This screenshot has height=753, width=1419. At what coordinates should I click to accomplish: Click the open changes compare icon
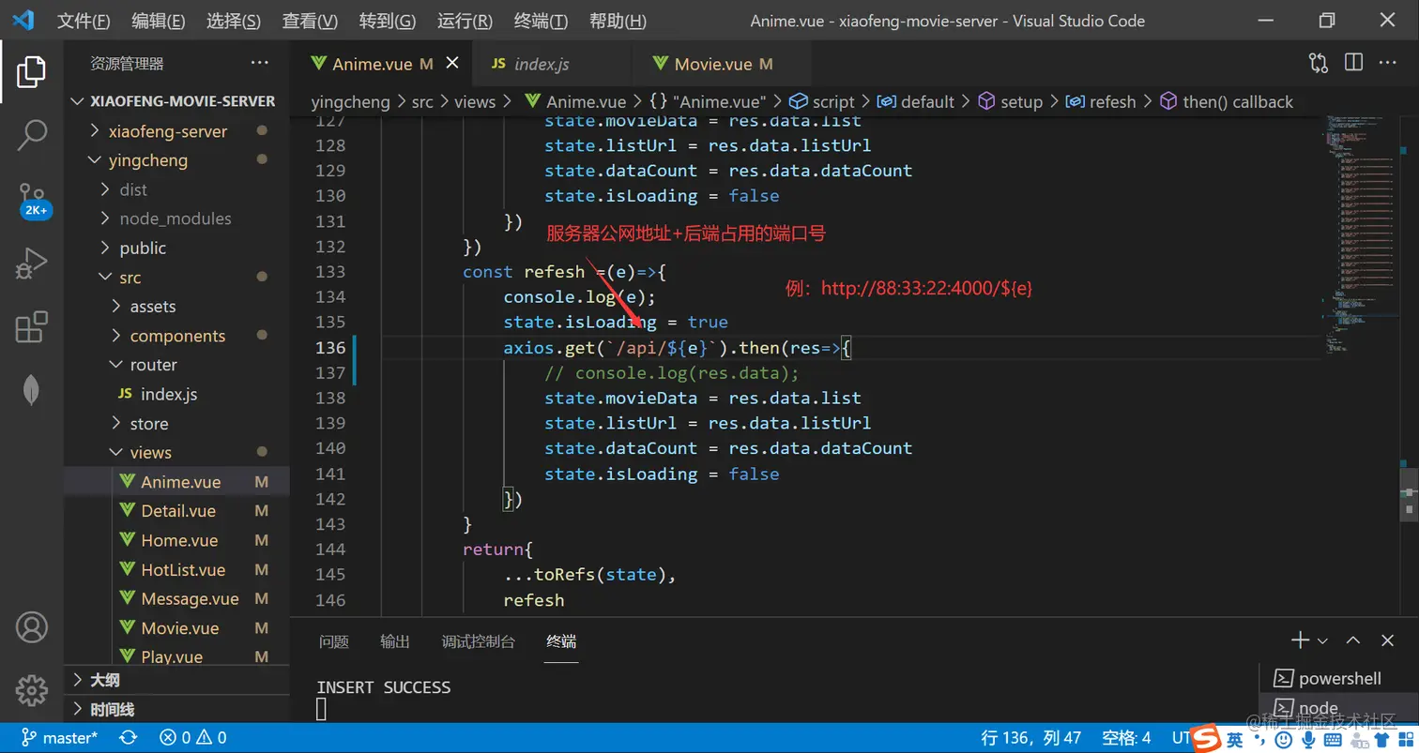1319,63
